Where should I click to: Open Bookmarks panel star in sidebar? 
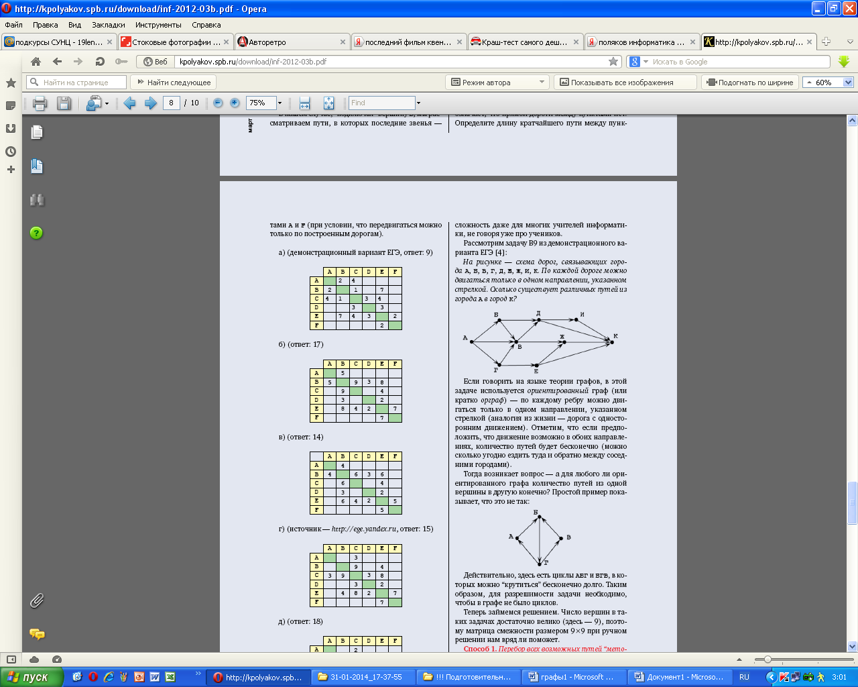(11, 83)
